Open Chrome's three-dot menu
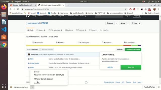 pos(158,9)
